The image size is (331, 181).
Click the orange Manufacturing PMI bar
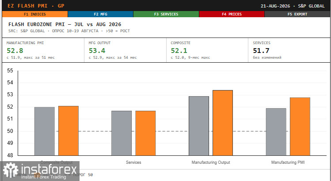tap(300, 127)
